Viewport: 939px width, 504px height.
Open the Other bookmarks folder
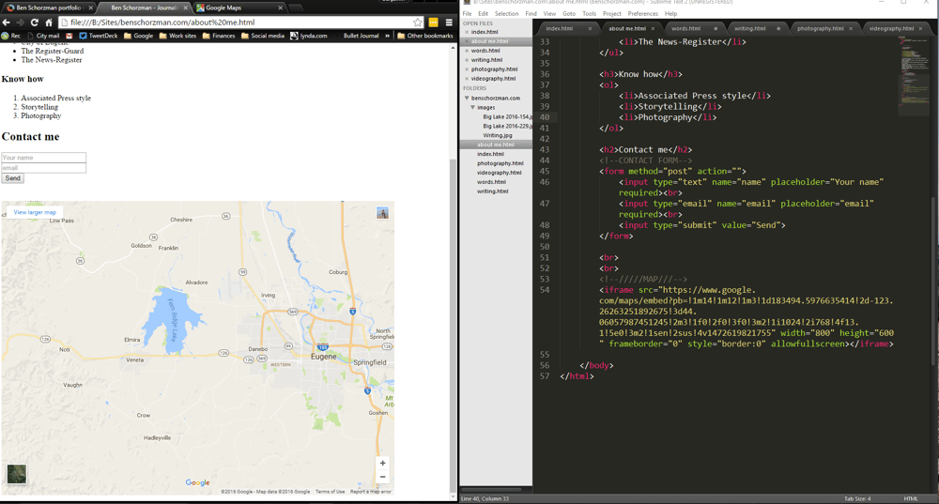425,36
